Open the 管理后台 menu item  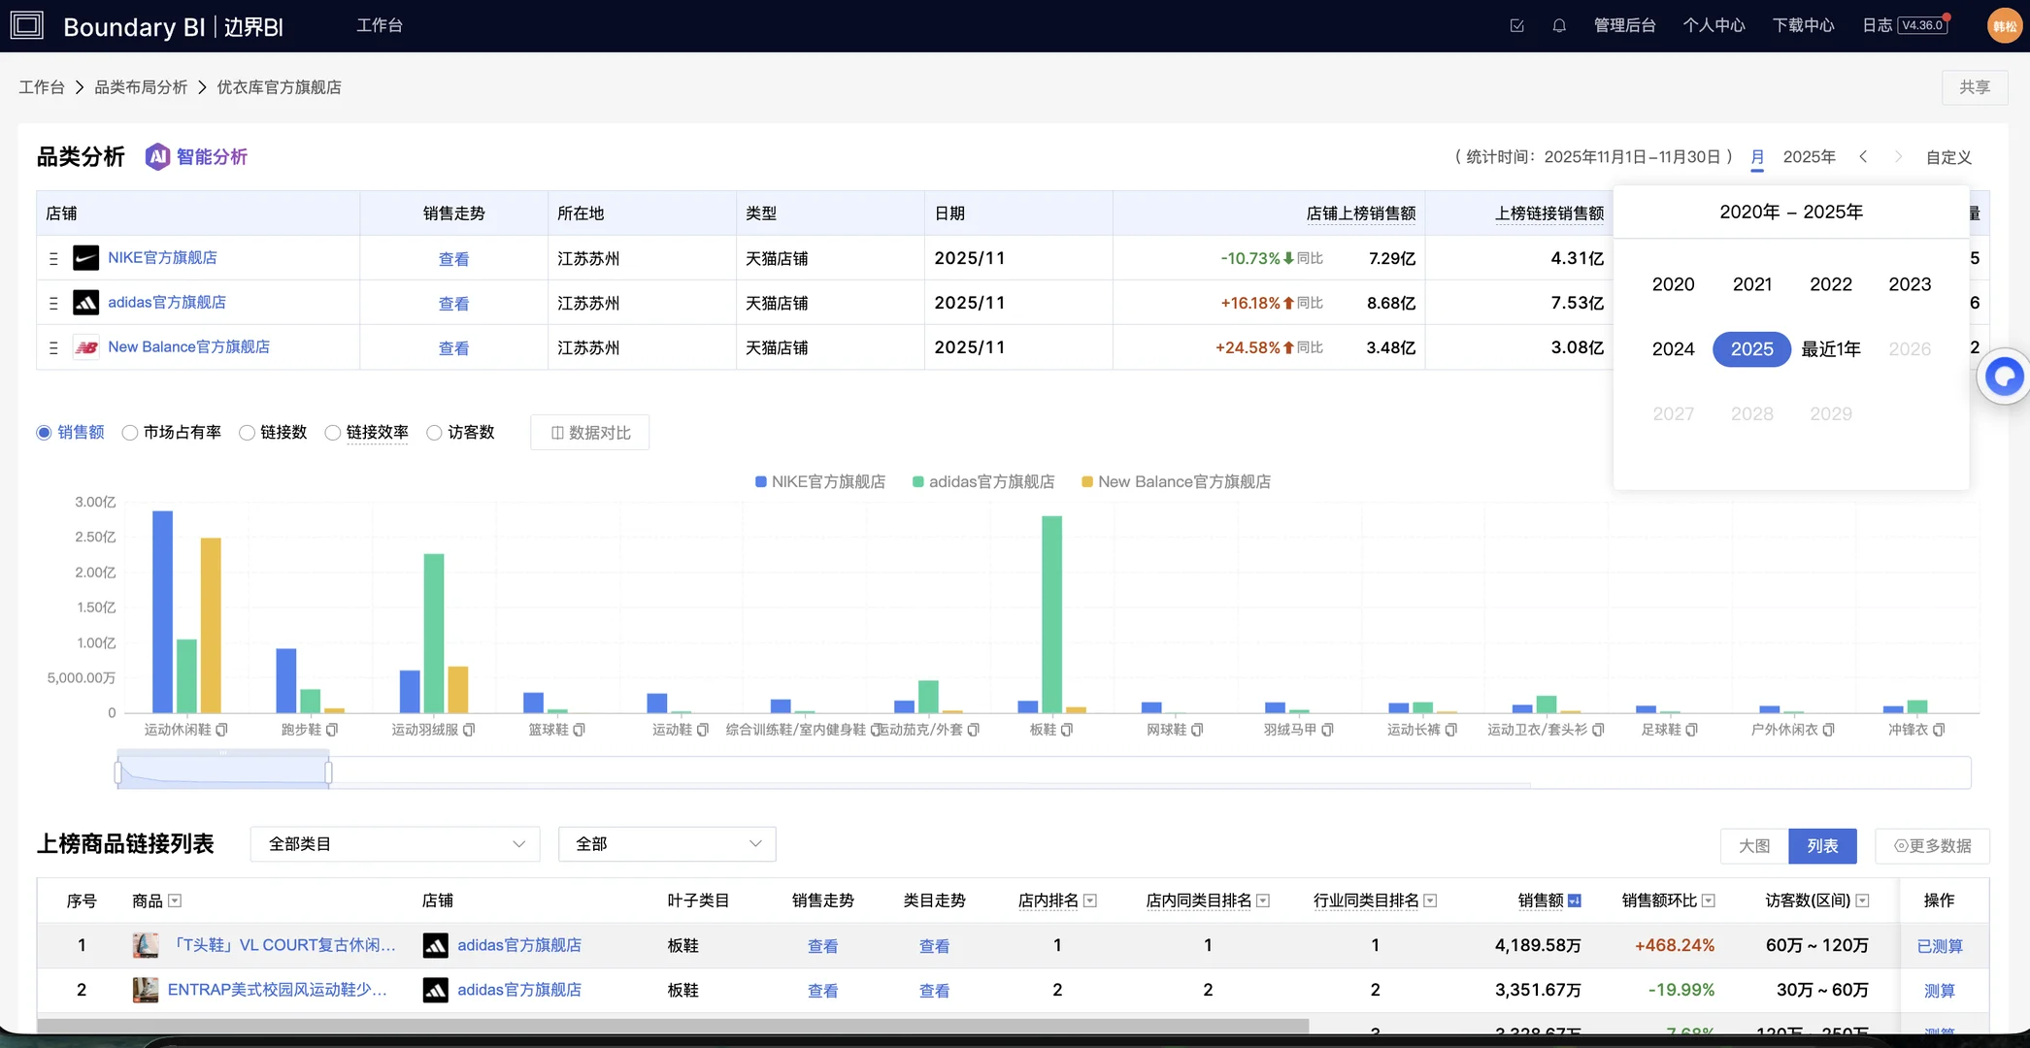tap(1624, 25)
